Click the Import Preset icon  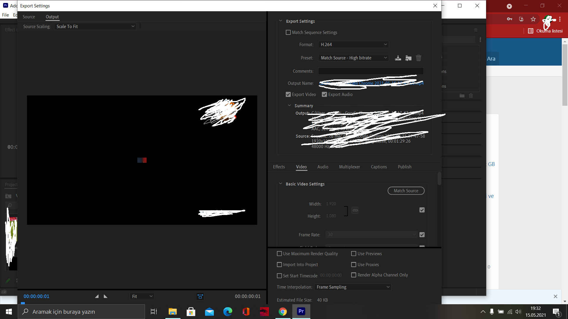coord(408,58)
